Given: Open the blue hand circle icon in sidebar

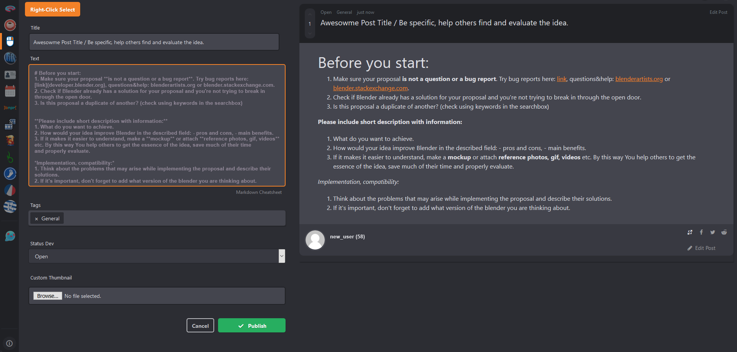Looking at the screenshot, I should [10, 174].
